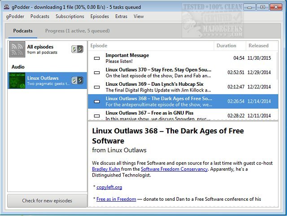Click the episode list vertical scrollbar
This screenshot has height=216, width=287.
pyautogui.click(x=277, y=66)
